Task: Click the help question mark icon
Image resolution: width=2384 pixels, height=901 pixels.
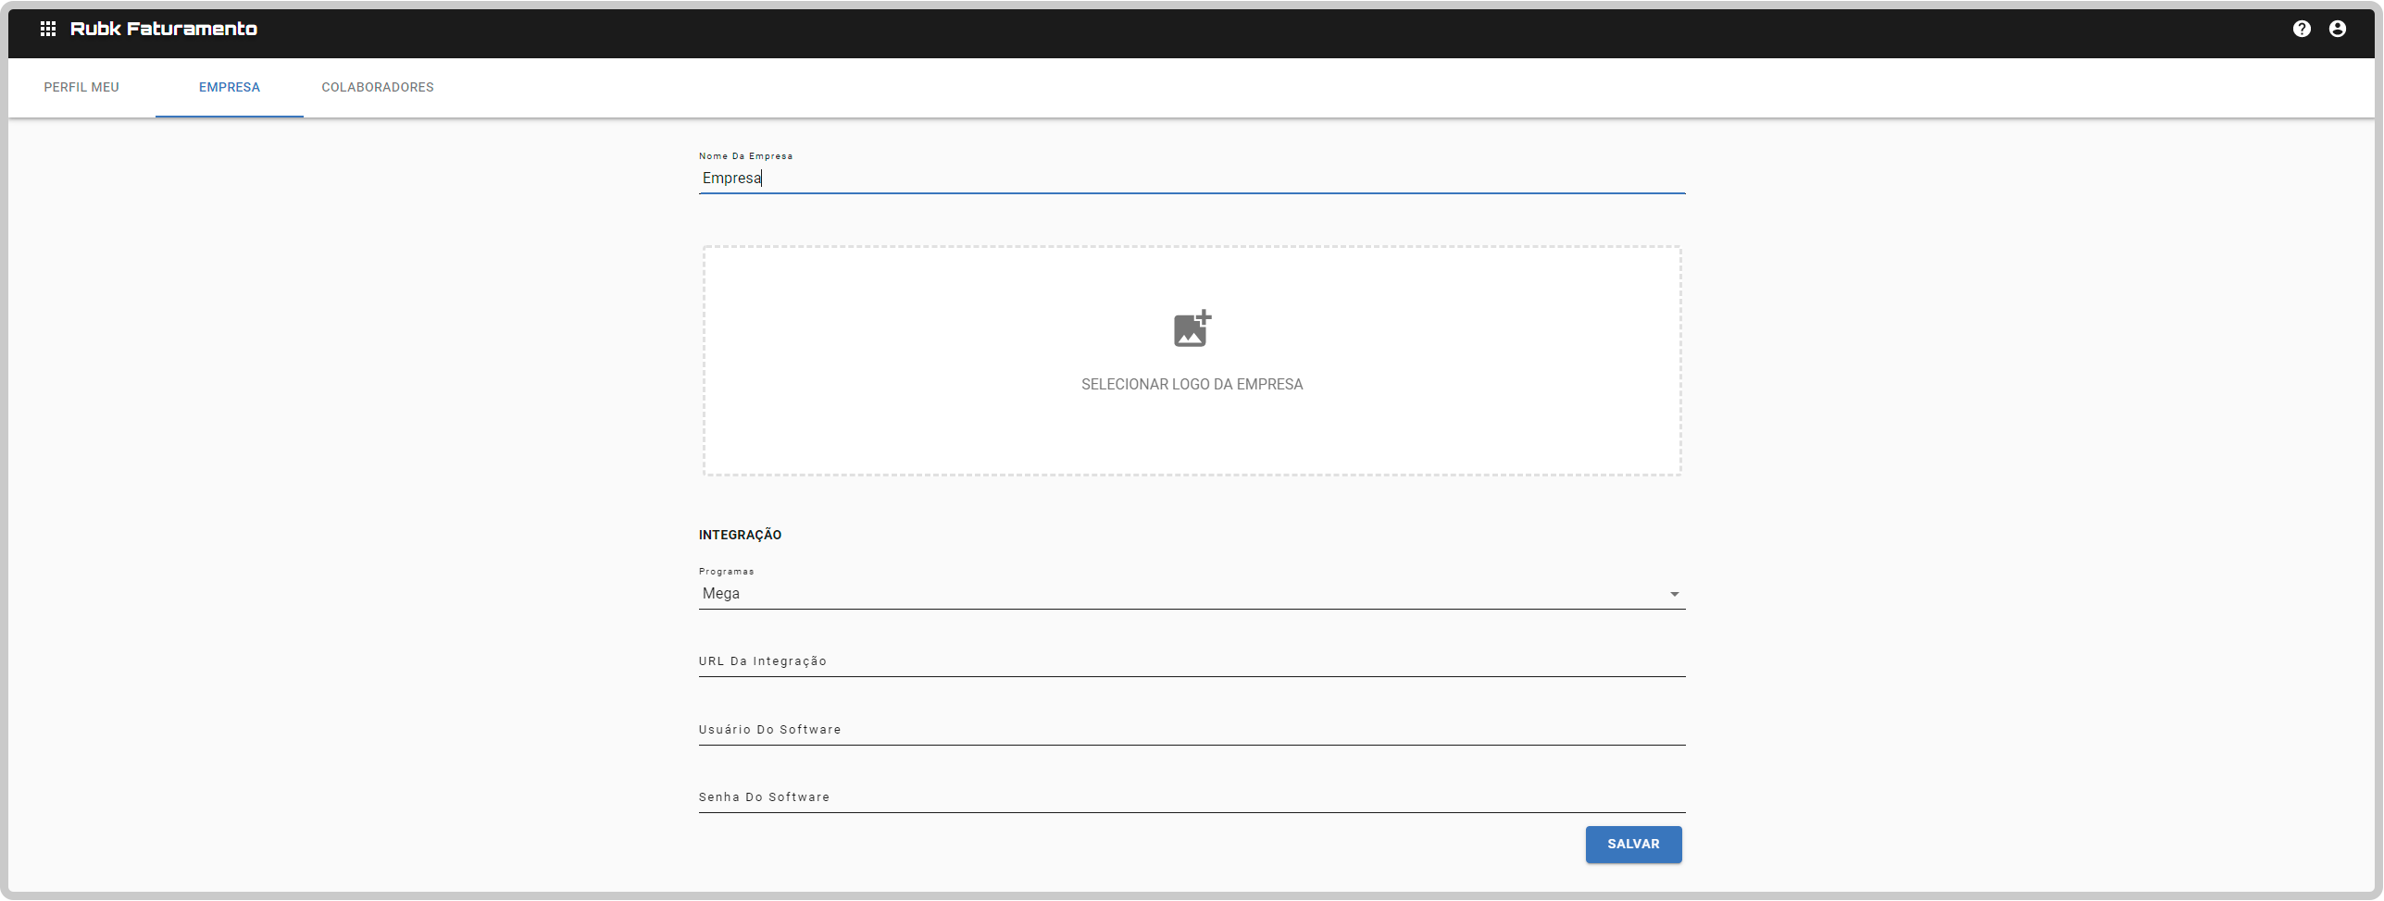Action: (2302, 29)
